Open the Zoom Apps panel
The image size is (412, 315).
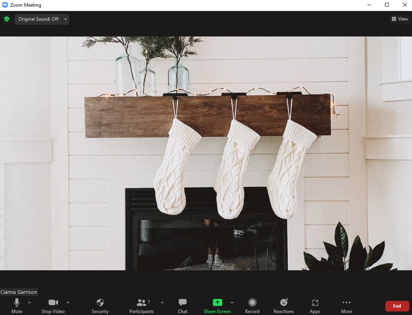315,305
